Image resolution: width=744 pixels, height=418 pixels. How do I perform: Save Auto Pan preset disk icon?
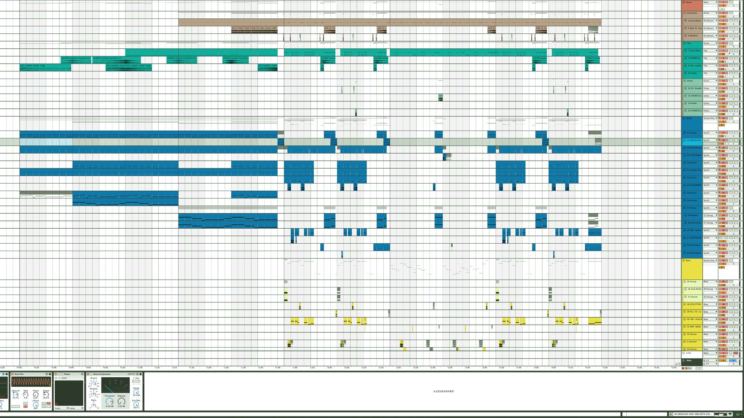(x=50, y=374)
